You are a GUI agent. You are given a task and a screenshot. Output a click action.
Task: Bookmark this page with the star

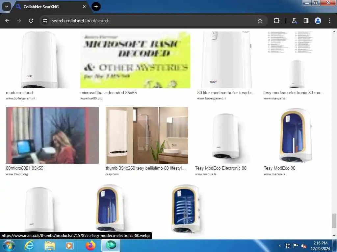260,21
